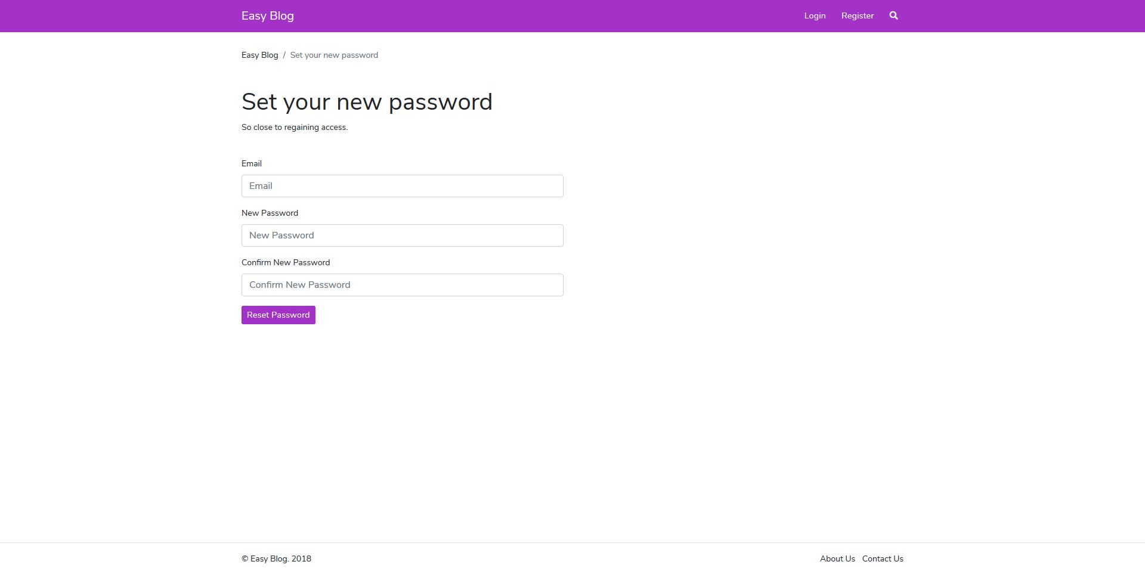
Task: Focus the Email input field
Action: 402,186
